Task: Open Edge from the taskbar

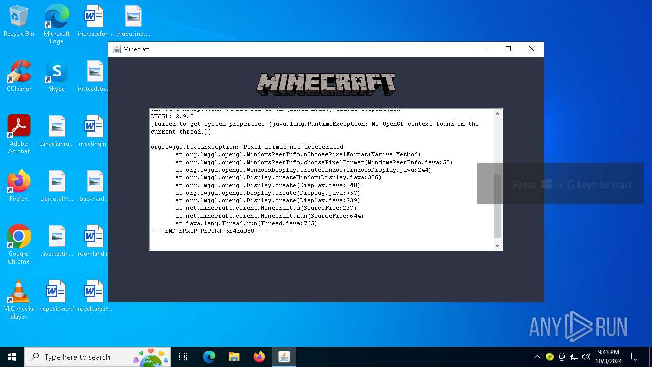Action: coord(209,357)
